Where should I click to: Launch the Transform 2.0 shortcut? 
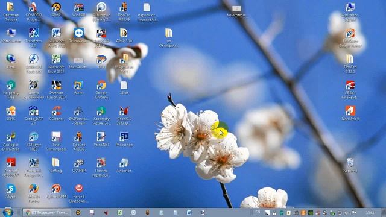click(x=34, y=38)
